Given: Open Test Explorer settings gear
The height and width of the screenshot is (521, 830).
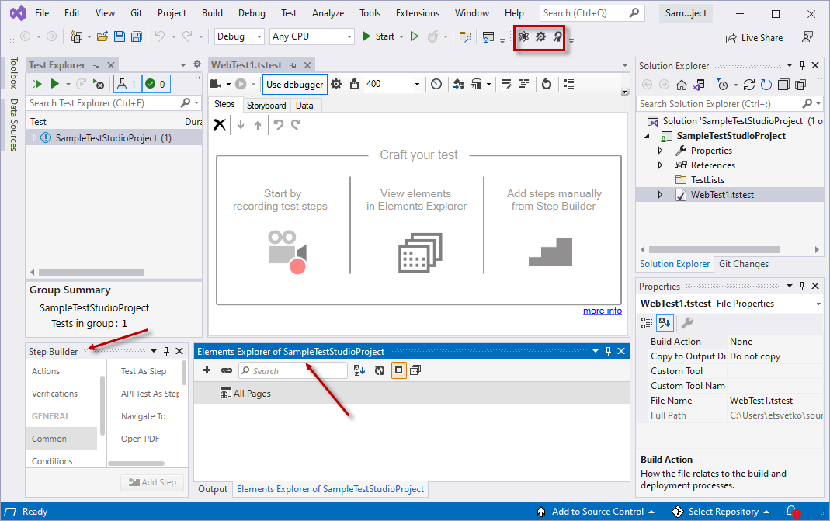Looking at the screenshot, I should point(197,64).
